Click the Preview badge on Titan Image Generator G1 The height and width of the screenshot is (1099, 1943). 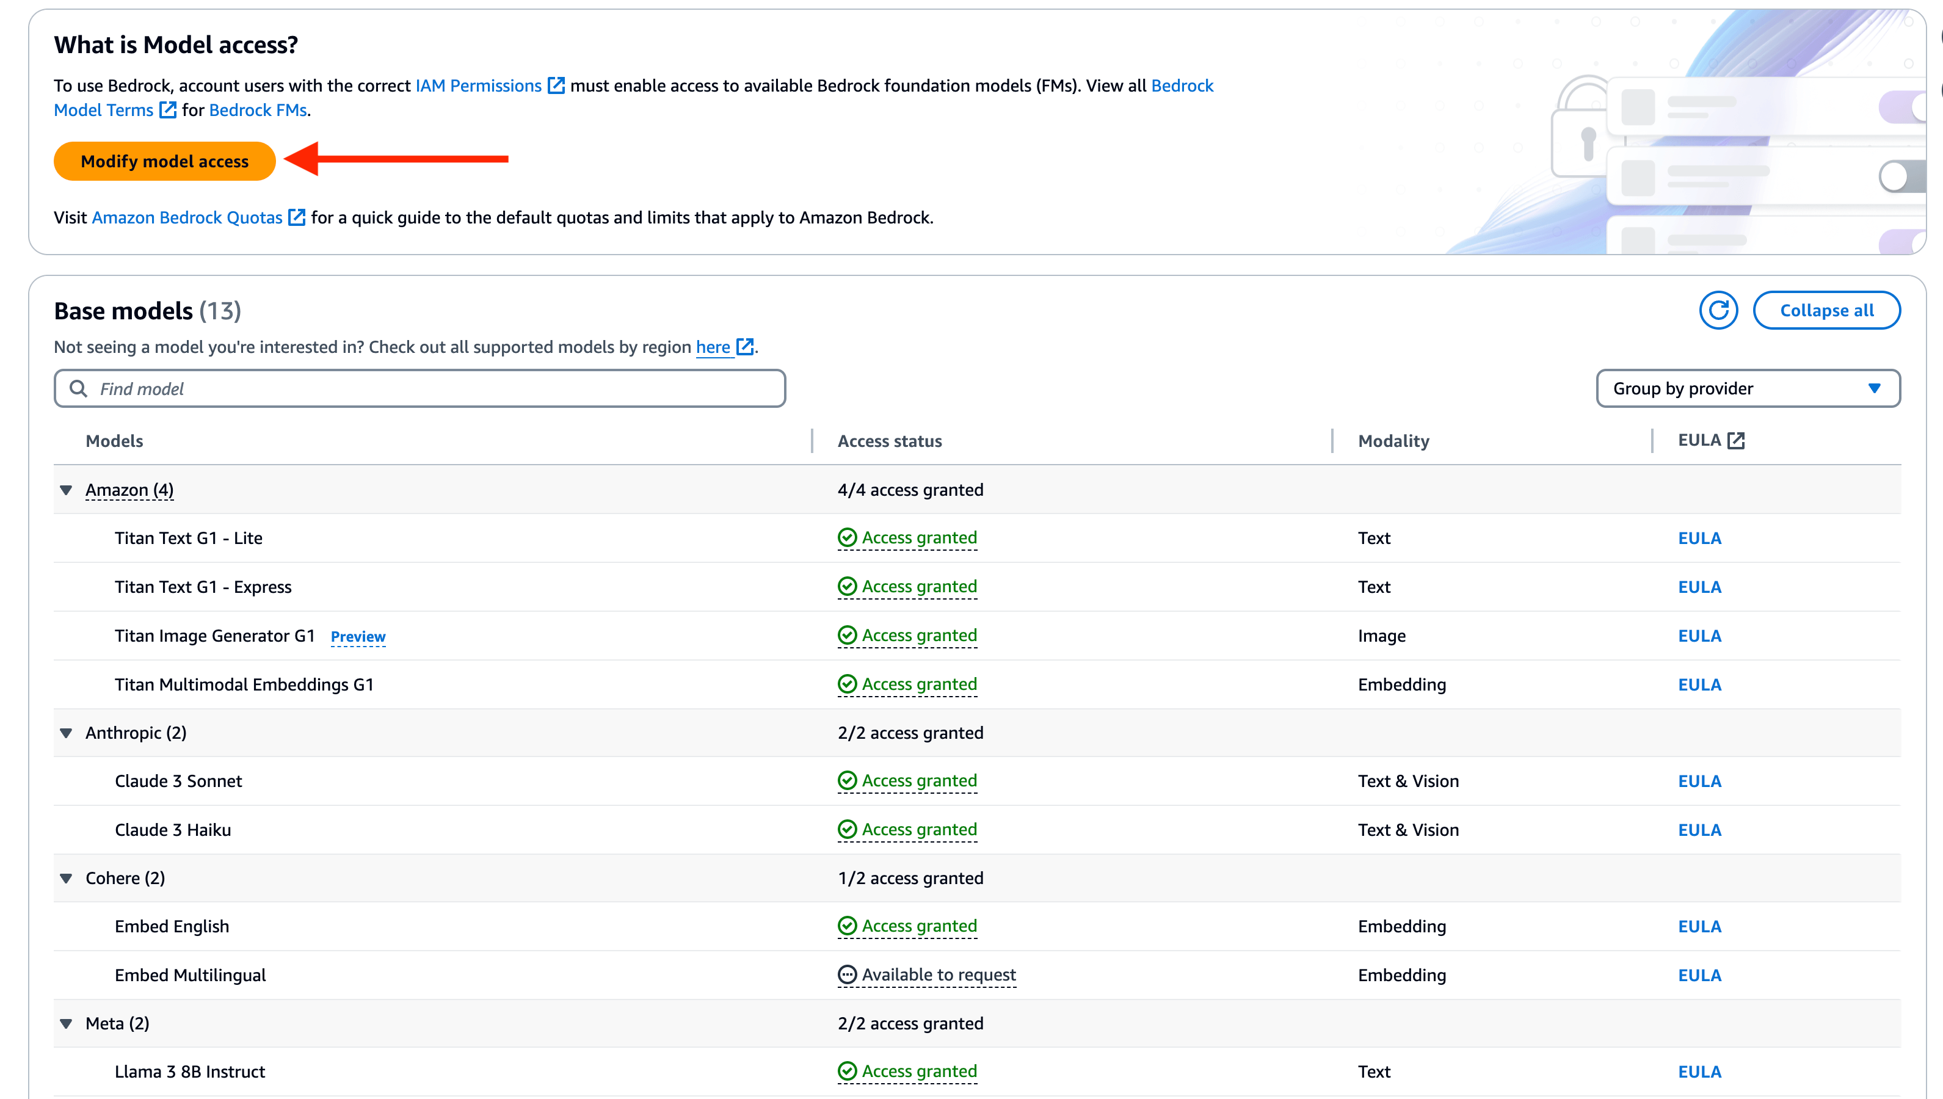[x=358, y=636]
